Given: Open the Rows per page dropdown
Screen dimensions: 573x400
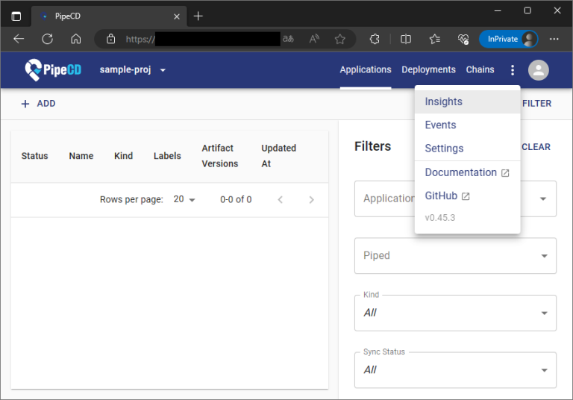Looking at the screenshot, I should [184, 199].
